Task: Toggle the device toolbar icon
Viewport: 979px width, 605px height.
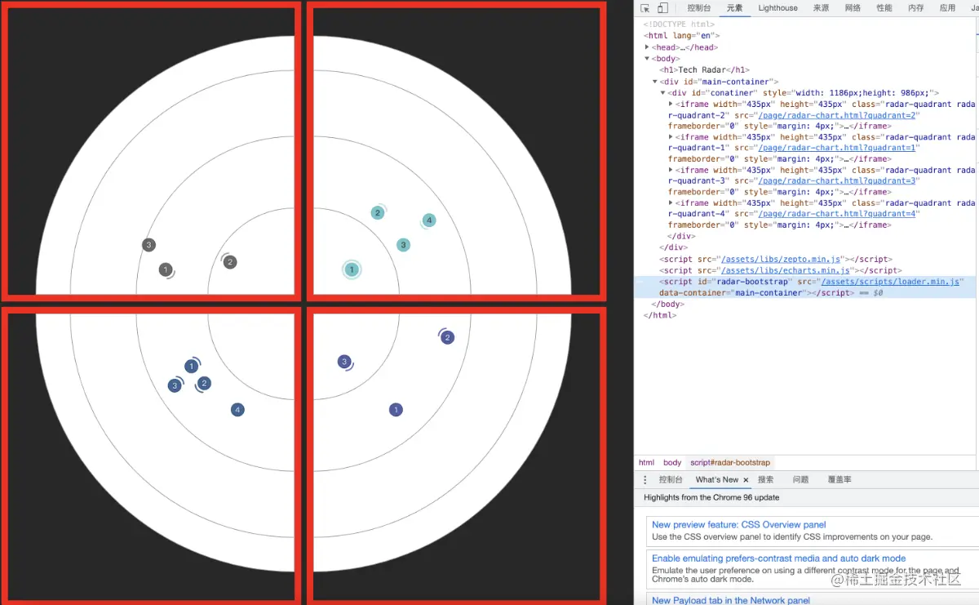Action: [x=662, y=8]
